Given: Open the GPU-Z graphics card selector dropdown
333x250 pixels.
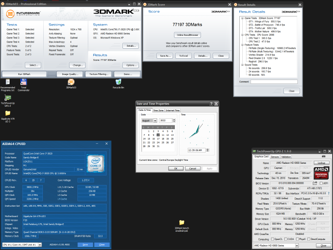Looking at the screenshot, I should [297, 245].
